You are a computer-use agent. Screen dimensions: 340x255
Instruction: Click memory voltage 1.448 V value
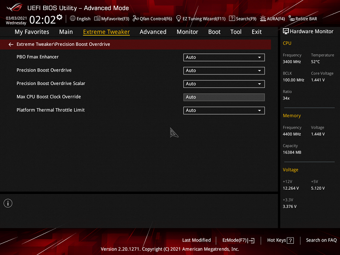318,134
